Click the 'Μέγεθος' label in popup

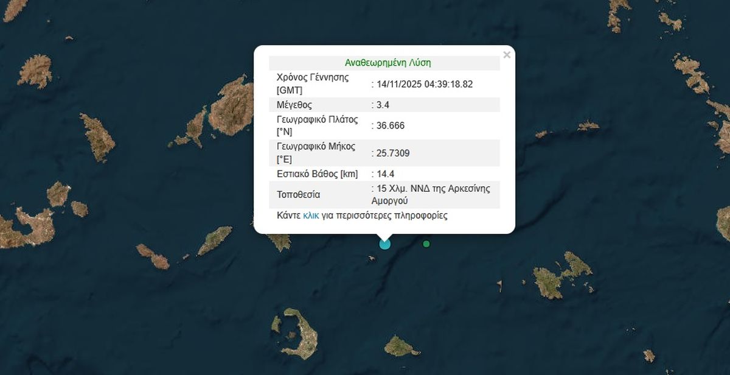[x=294, y=105]
